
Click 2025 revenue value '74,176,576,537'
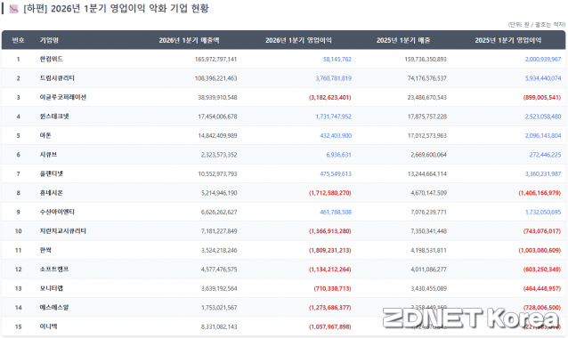point(427,78)
